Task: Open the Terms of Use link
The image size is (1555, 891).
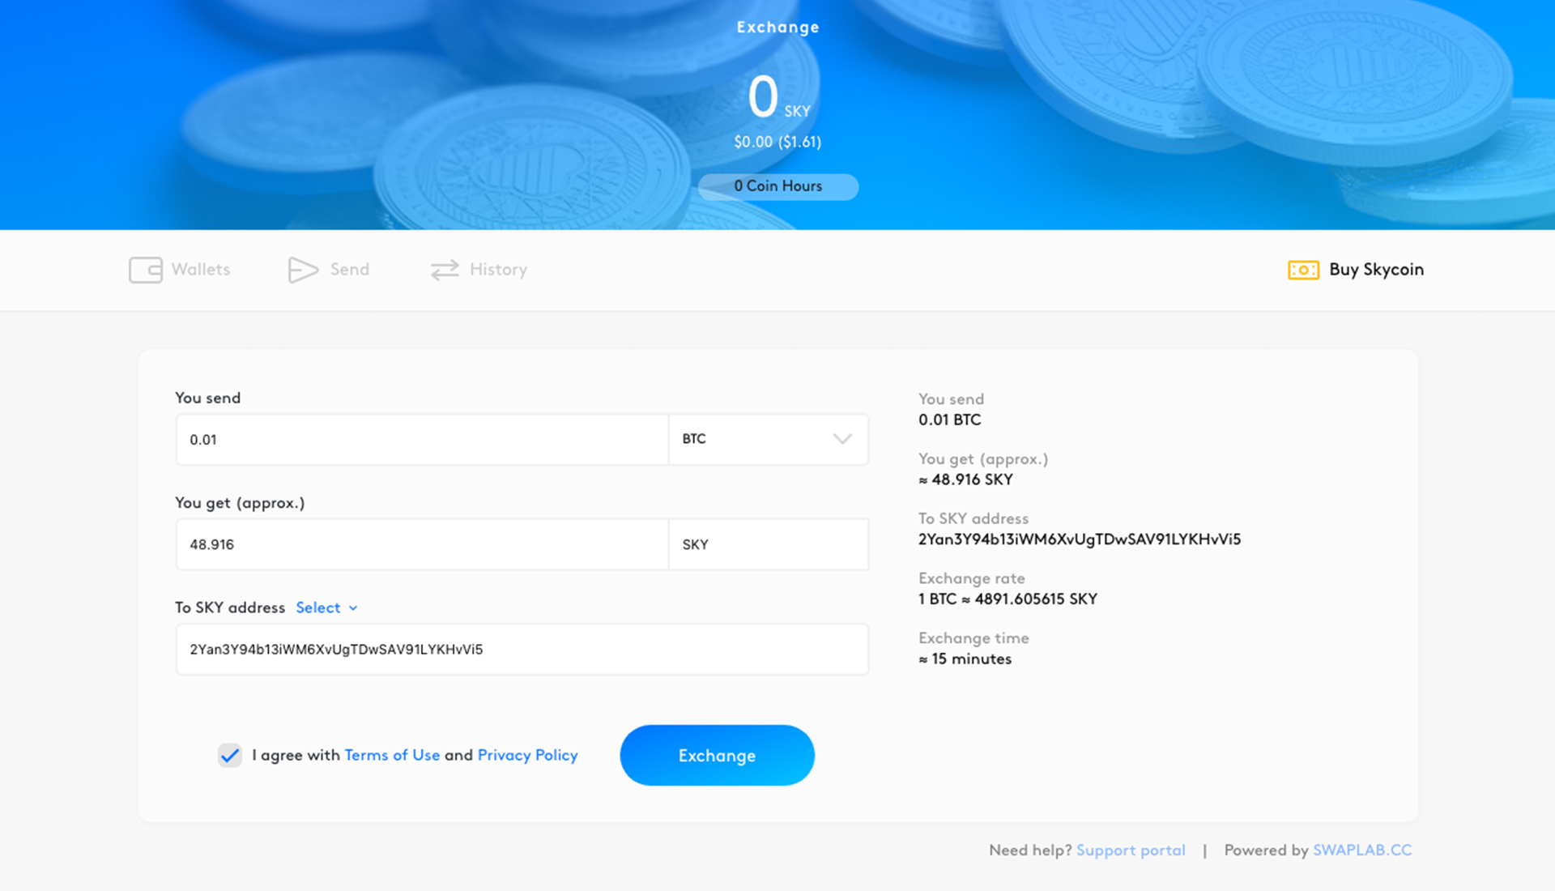Action: 391,757
